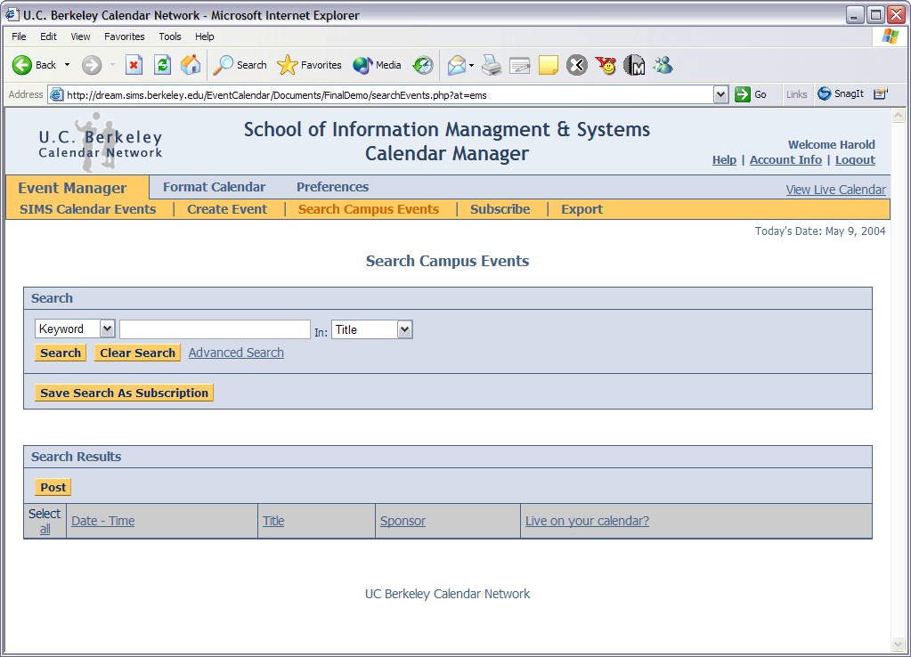Click the Stop loading icon
911x657 pixels.
click(x=134, y=65)
